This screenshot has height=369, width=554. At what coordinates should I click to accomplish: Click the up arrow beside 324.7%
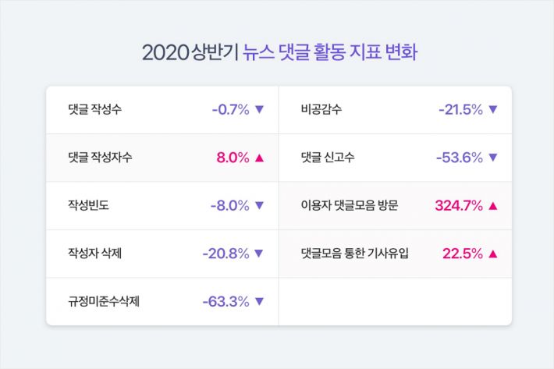pos(492,206)
